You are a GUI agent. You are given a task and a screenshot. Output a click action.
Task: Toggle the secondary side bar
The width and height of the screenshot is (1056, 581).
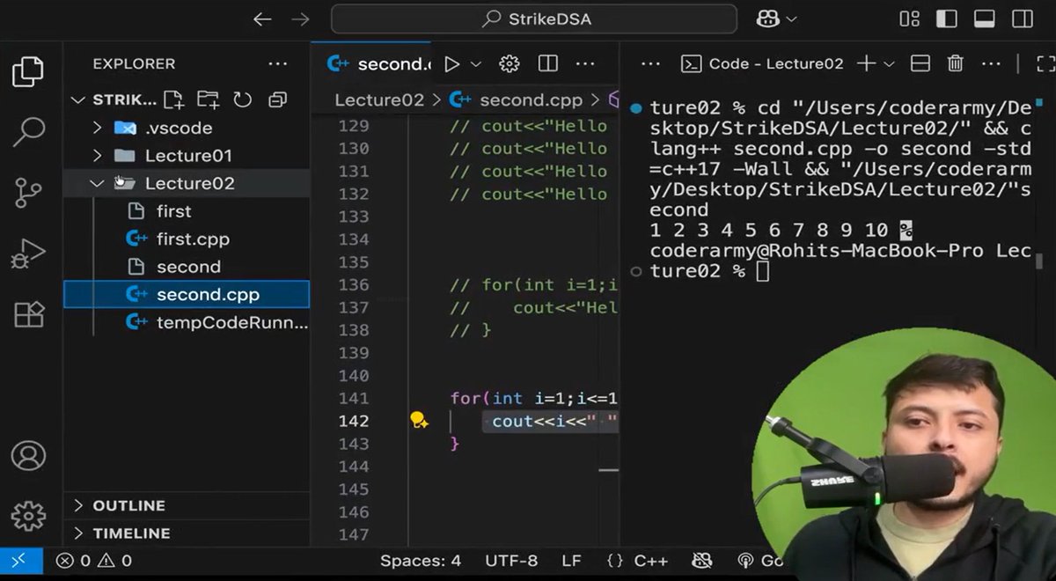click(x=1023, y=18)
